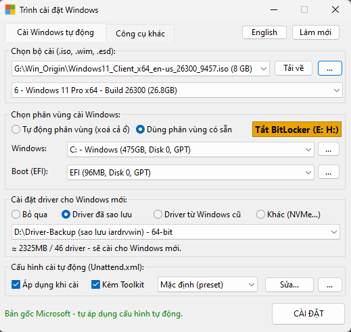Viewport: 351px width, 332px height.
Task: Click the Windows logo icon in title bar
Action: pos(10,9)
